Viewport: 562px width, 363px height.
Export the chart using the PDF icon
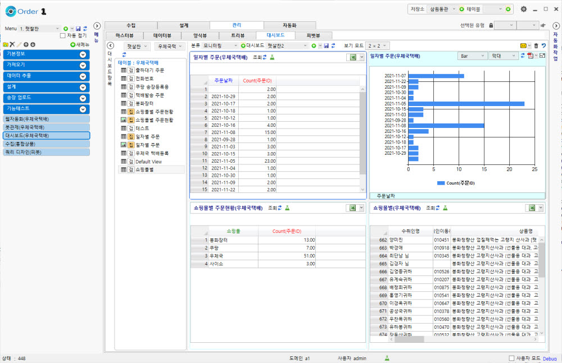pos(530,56)
